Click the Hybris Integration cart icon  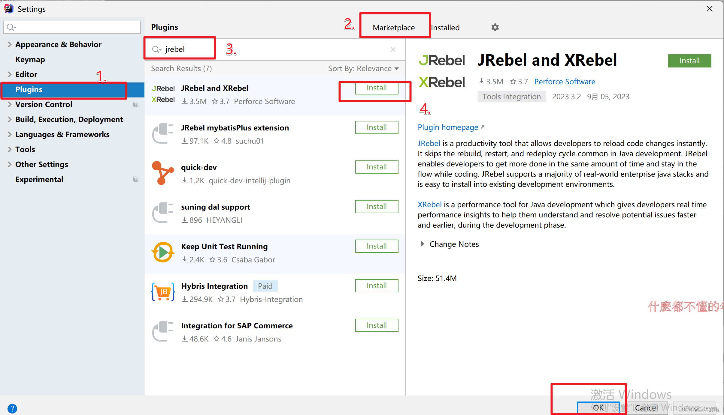[163, 292]
